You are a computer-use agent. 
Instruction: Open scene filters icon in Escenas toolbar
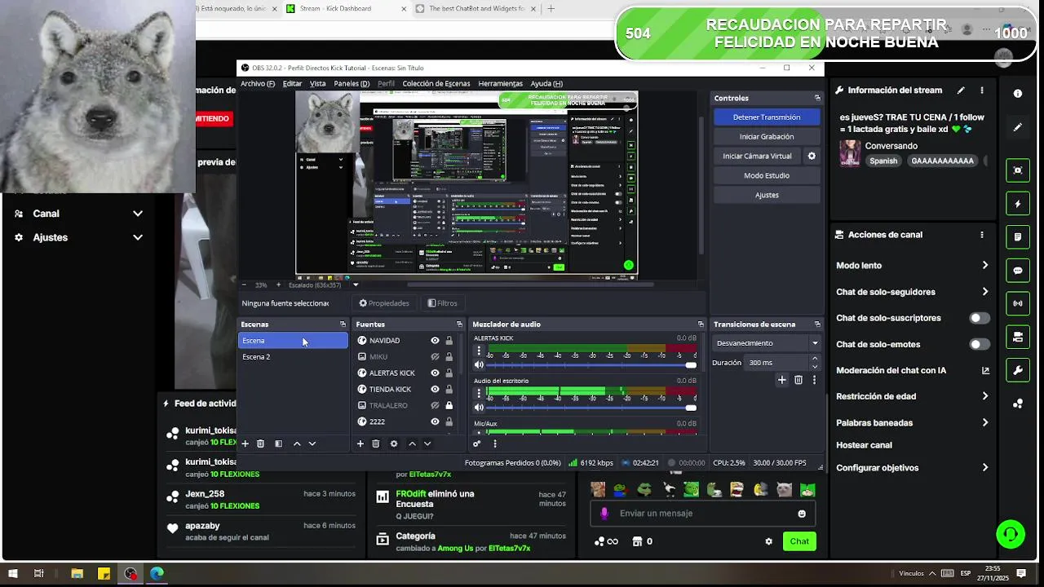click(278, 444)
